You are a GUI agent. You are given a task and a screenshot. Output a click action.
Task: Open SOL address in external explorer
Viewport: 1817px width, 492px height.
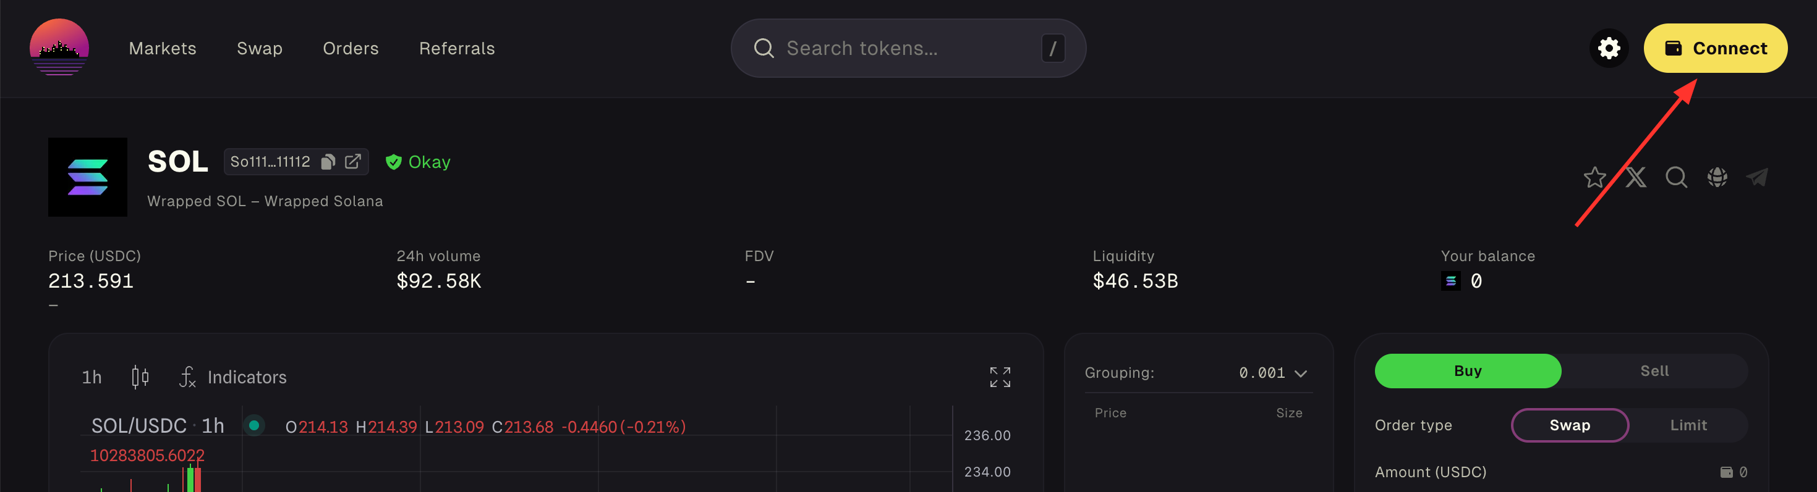352,162
